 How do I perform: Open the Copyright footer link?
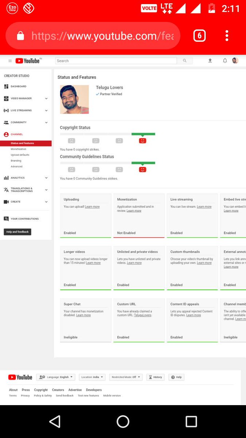coord(41,390)
